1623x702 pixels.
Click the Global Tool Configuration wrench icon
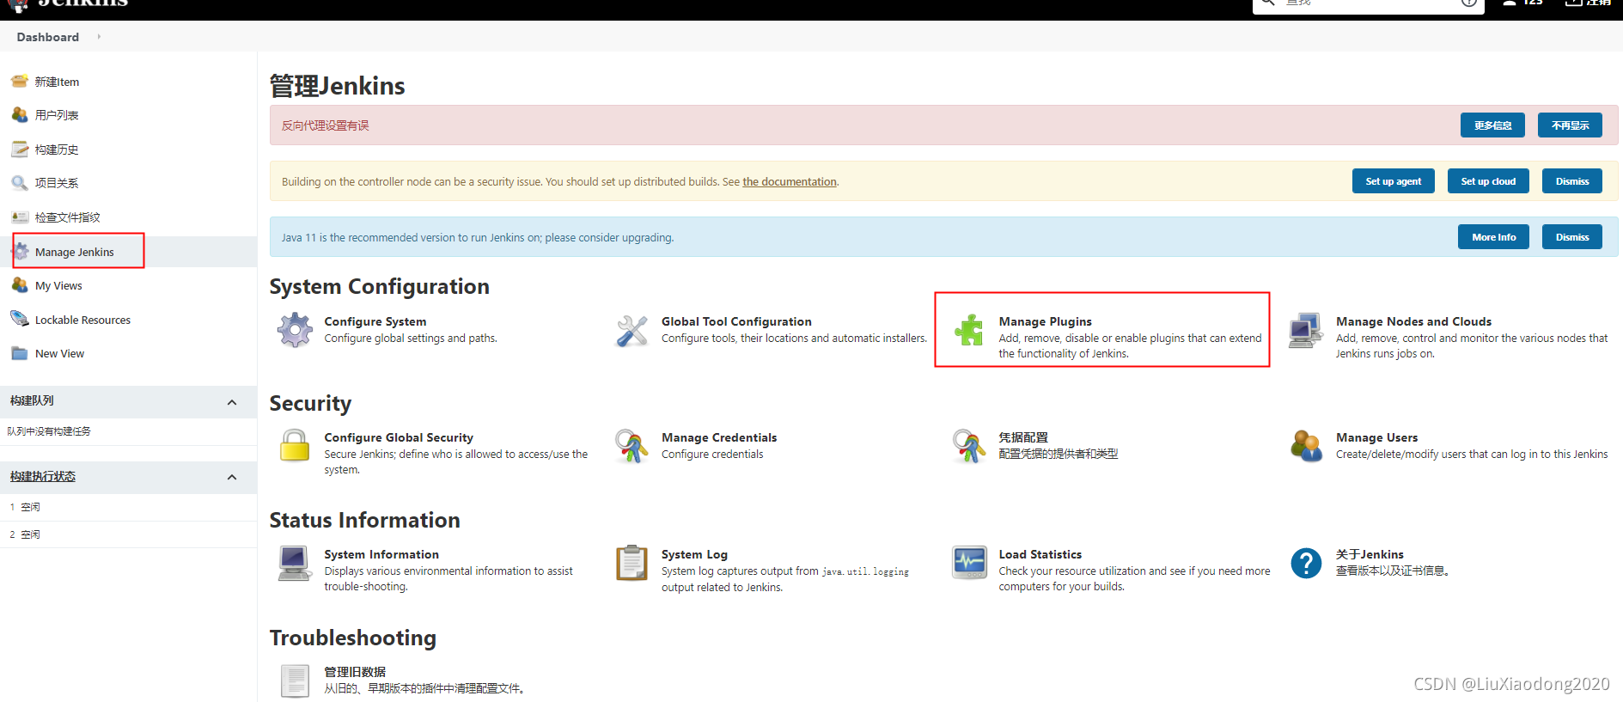pyautogui.click(x=632, y=331)
